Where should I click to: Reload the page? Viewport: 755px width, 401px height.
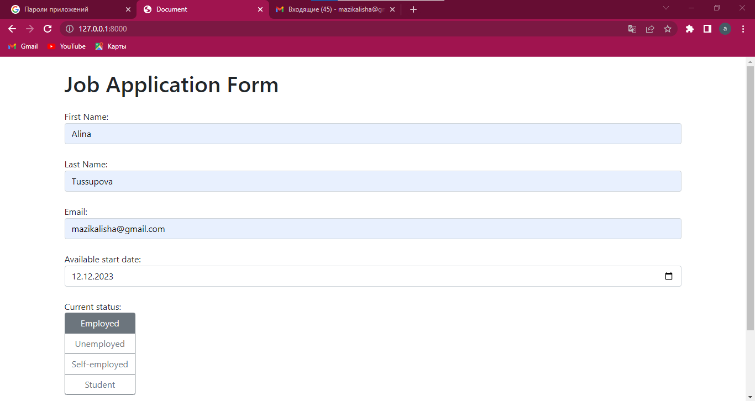pyautogui.click(x=48, y=29)
